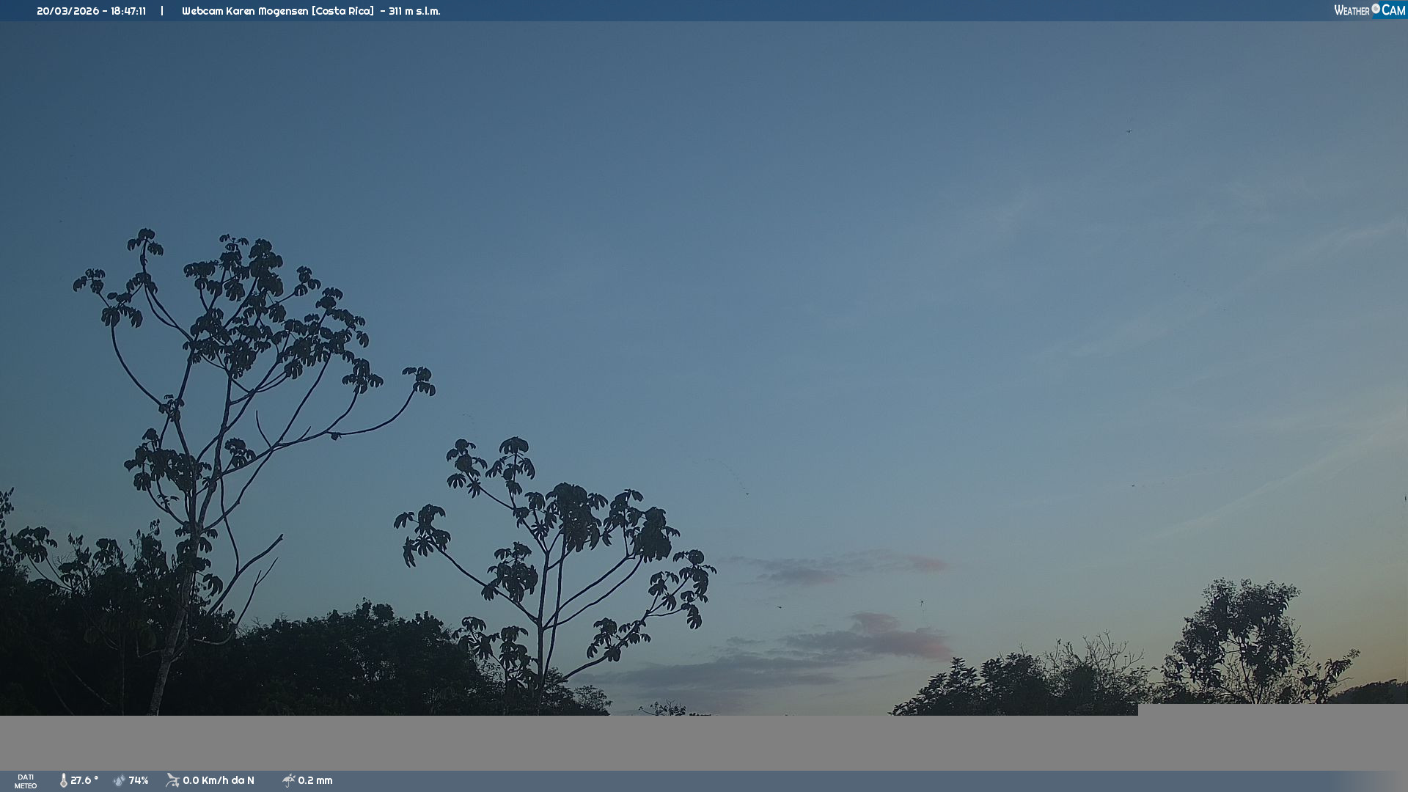Viewport: 1408px width, 792px height.
Task: Click the 311 m s.l.m. altitude text
Action: coord(414,11)
